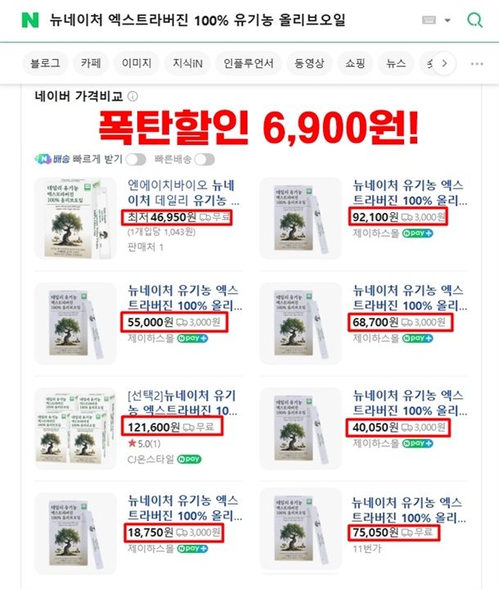Screen dimensions: 499x589
Task: Click the four-box product thumbnail for 121,600원
Action: point(75,428)
